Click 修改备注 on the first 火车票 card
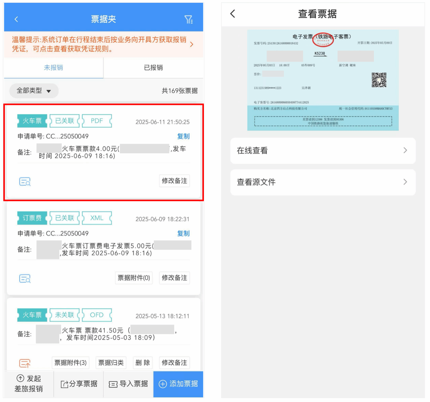The width and height of the screenshot is (430, 402). pyautogui.click(x=174, y=181)
